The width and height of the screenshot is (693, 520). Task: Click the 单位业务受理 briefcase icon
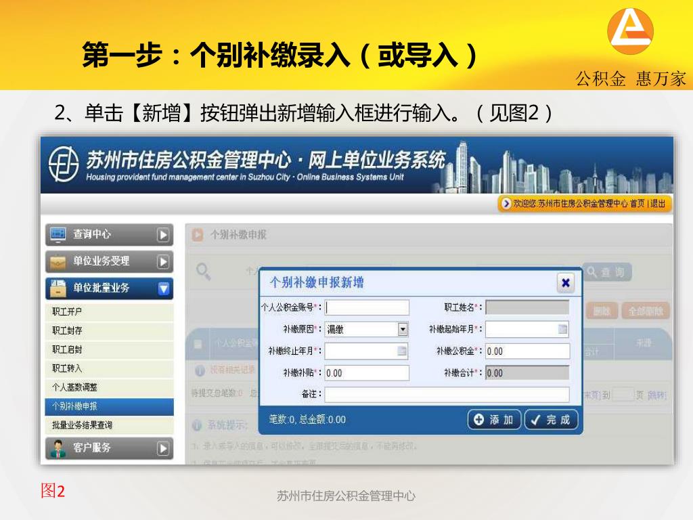pyautogui.click(x=58, y=262)
